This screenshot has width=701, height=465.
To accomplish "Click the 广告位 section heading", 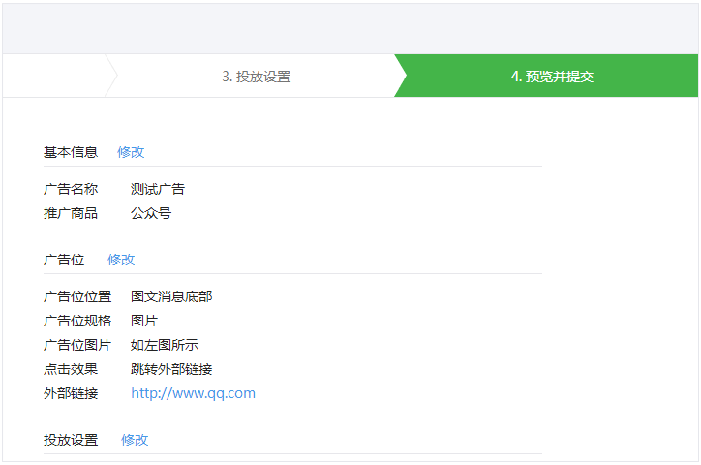I will tap(64, 260).
